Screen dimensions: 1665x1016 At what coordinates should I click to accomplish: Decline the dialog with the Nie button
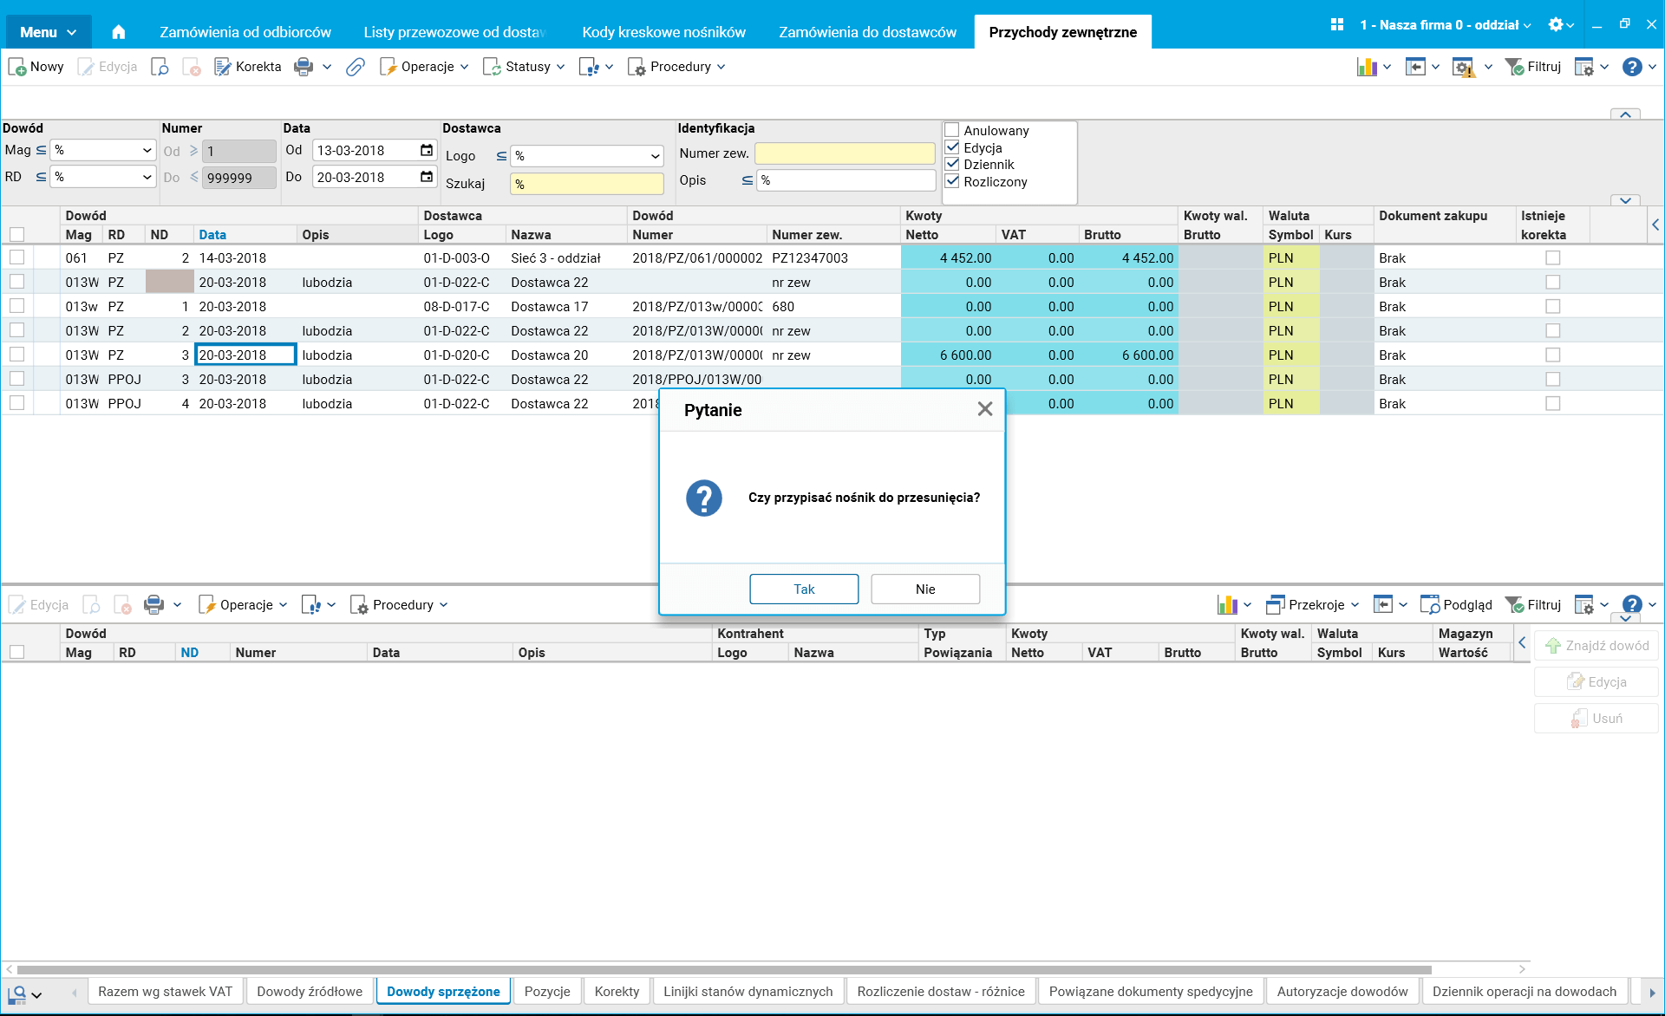point(925,589)
